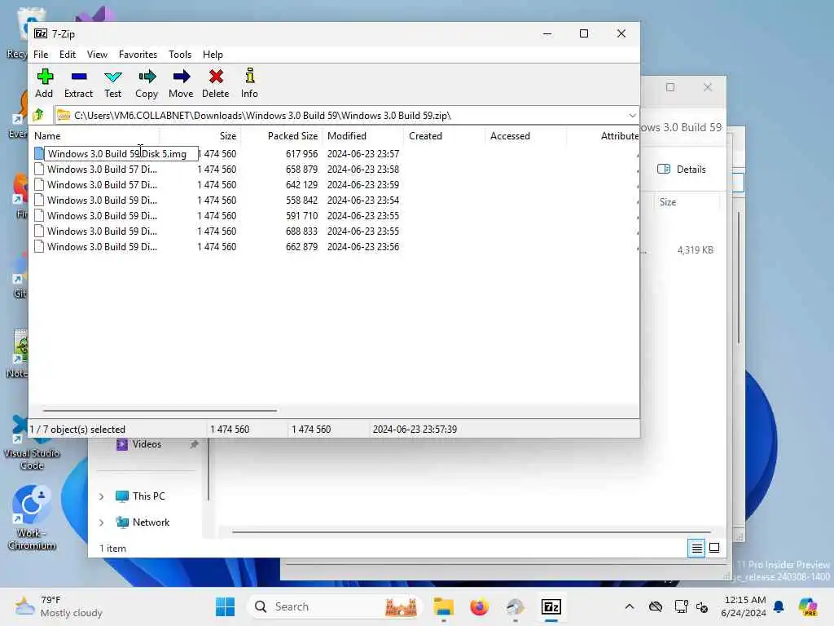Open the Favorites menu

[138, 55]
